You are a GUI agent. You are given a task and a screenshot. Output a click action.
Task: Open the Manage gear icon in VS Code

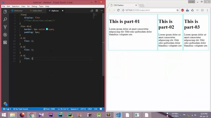5,104
